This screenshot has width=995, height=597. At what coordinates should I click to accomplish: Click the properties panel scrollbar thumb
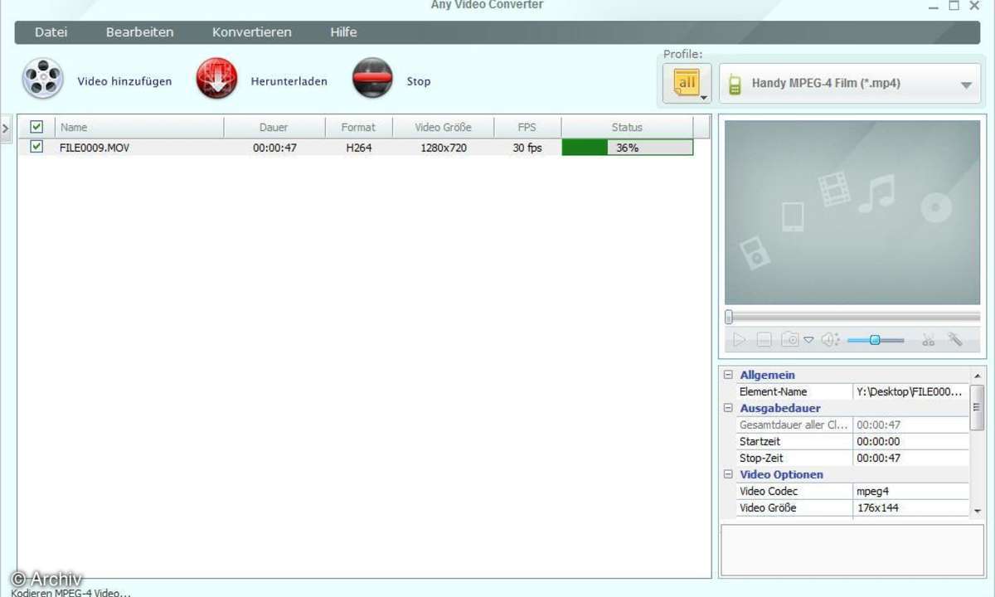(x=978, y=408)
